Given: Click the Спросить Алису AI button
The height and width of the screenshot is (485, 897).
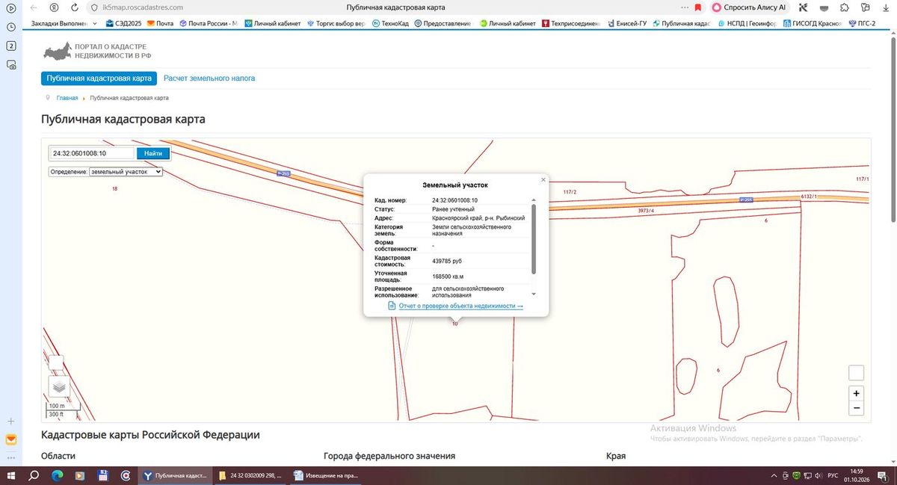Looking at the screenshot, I should [x=749, y=7].
